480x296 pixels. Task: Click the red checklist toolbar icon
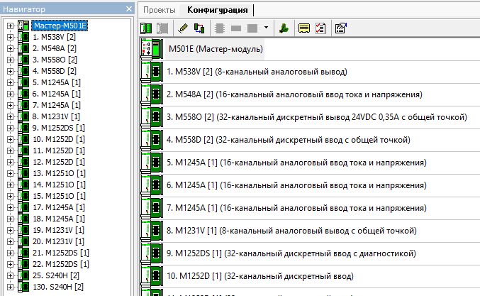320,28
